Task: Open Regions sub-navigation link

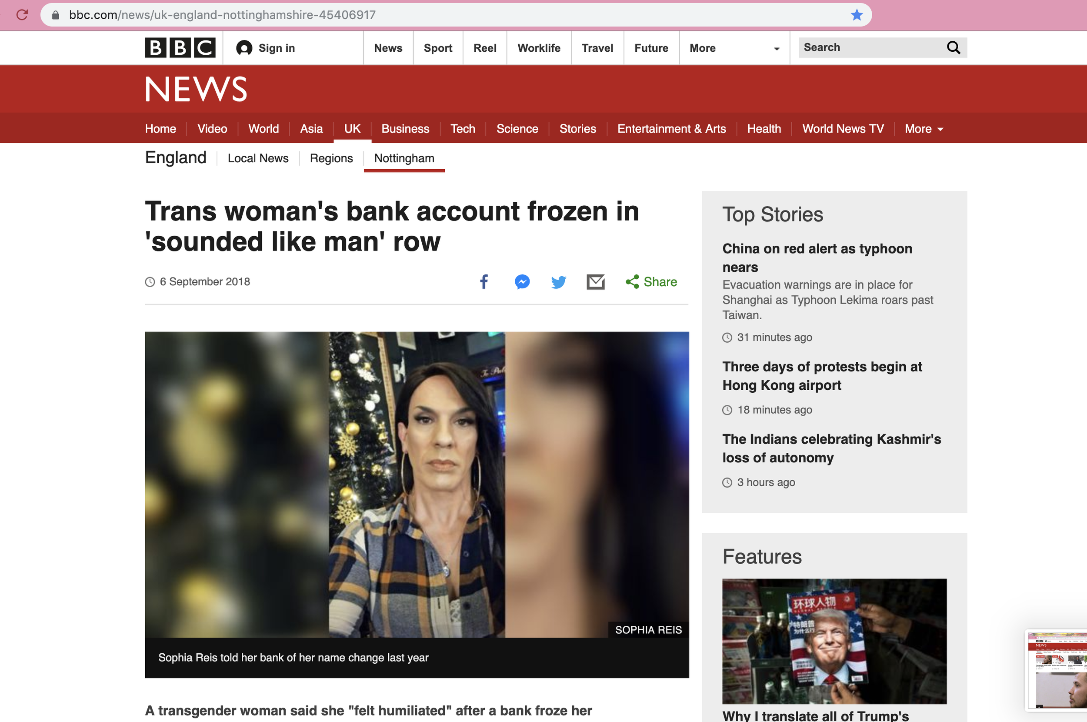Action: (x=331, y=158)
